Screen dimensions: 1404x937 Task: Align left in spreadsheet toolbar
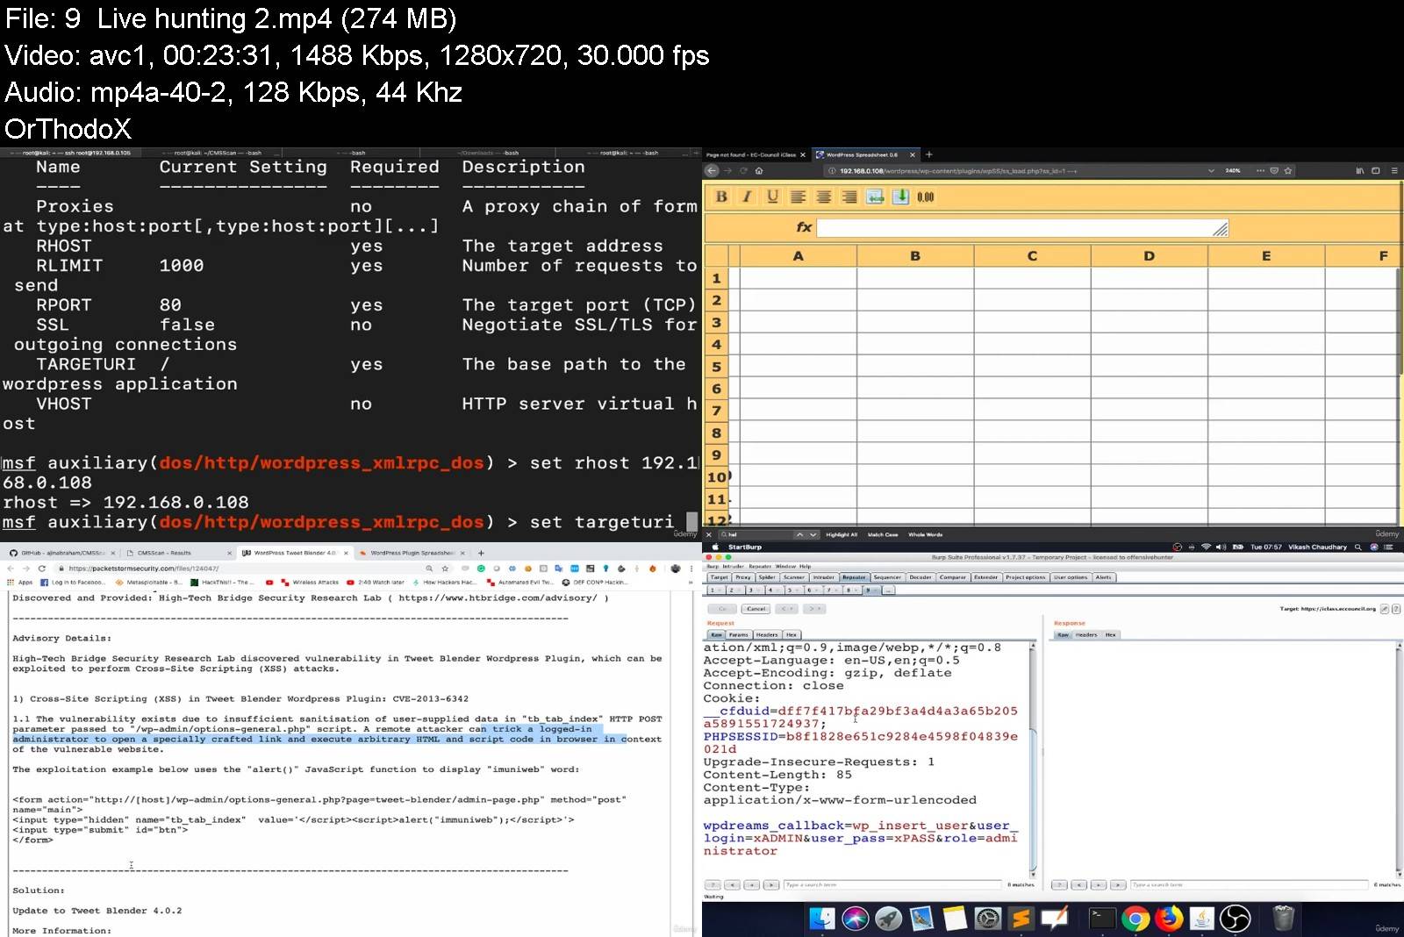coord(798,197)
